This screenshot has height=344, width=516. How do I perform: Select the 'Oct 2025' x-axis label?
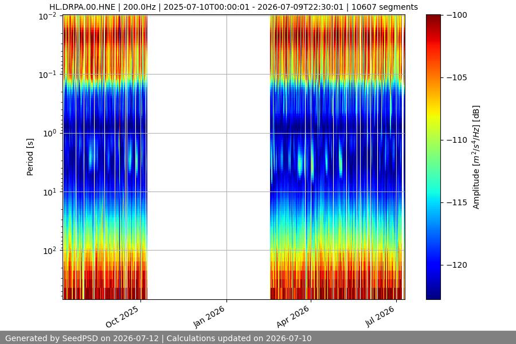pos(123,316)
